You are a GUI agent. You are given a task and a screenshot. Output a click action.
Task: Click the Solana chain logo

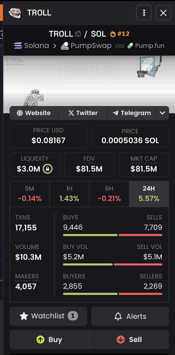[x=18, y=46]
